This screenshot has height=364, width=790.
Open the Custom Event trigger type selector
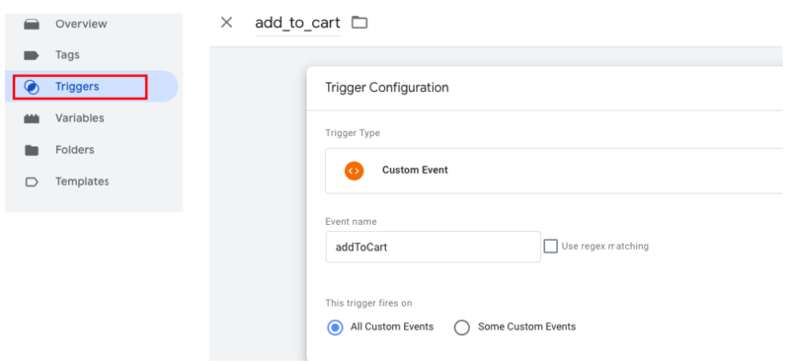[554, 171]
